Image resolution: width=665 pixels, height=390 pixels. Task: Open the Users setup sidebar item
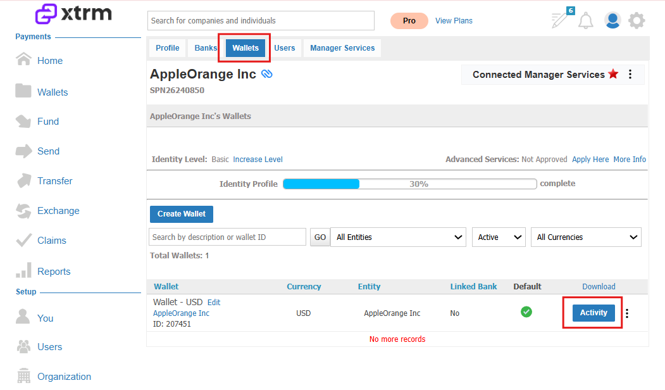pos(49,347)
